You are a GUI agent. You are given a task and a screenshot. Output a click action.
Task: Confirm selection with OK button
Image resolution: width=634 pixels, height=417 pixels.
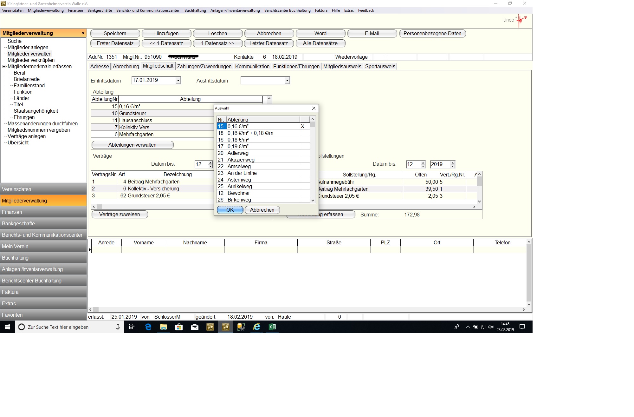click(230, 210)
